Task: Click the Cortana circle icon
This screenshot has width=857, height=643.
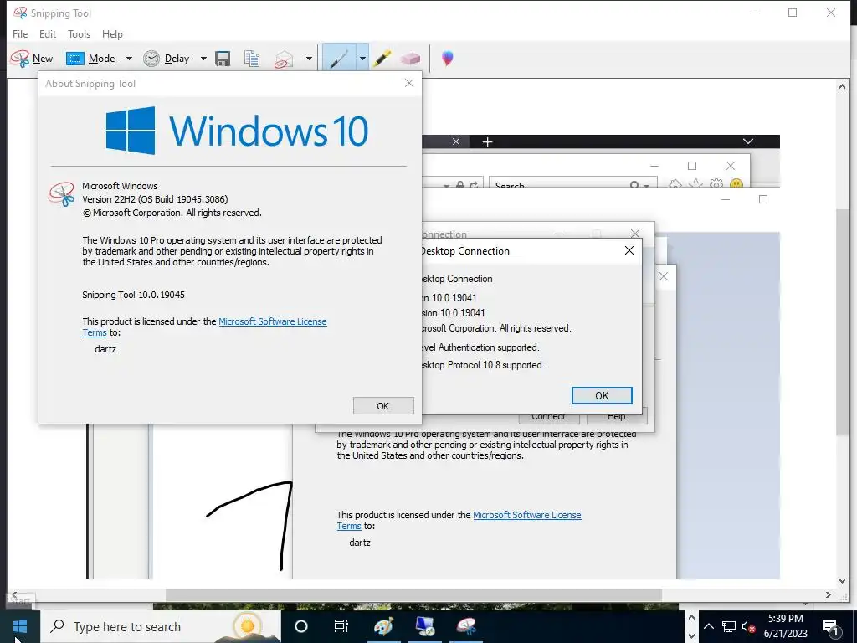Action: (301, 626)
